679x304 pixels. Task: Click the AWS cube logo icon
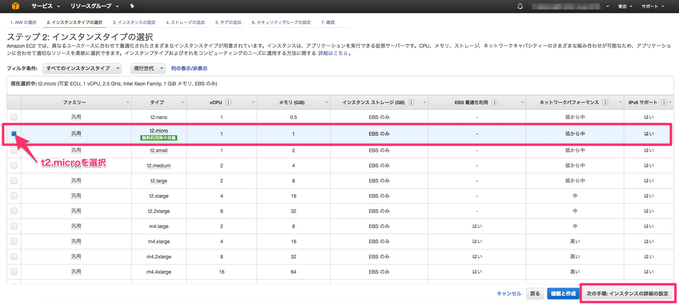pyautogui.click(x=15, y=6)
